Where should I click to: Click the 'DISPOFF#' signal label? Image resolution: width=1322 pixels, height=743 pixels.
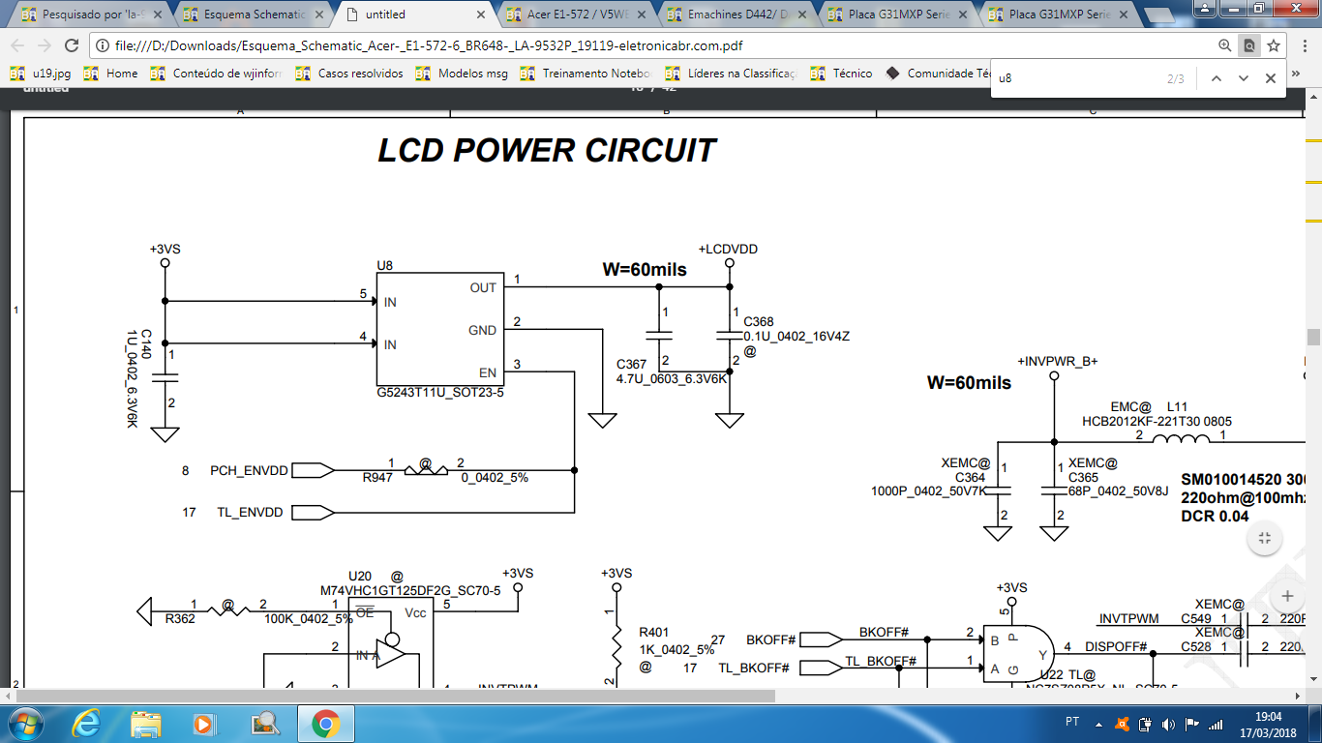1116,646
